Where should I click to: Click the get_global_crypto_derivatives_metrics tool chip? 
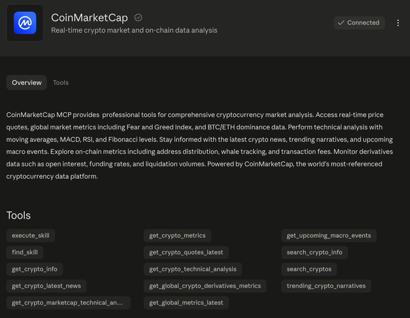point(205,286)
